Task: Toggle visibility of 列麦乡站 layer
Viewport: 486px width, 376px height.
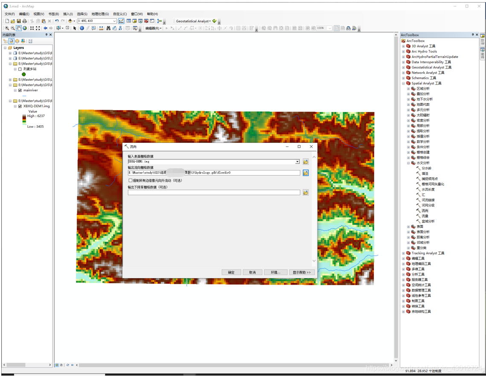Action: (x=20, y=69)
